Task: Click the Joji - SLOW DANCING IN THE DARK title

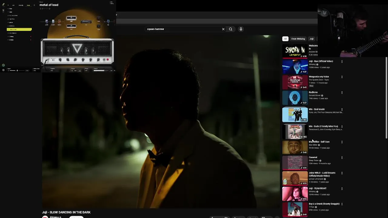Action: click(x=66, y=212)
